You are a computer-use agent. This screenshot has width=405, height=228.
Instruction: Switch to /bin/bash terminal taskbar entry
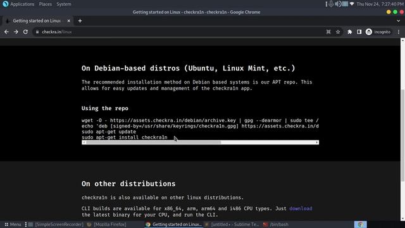click(276, 224)
